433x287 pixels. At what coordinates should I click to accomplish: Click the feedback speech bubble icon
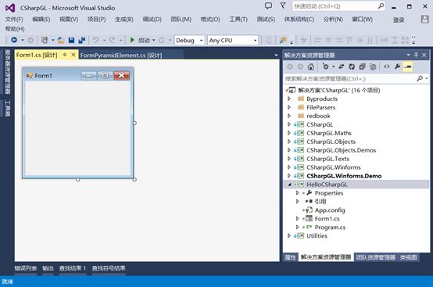pos(268,5)
